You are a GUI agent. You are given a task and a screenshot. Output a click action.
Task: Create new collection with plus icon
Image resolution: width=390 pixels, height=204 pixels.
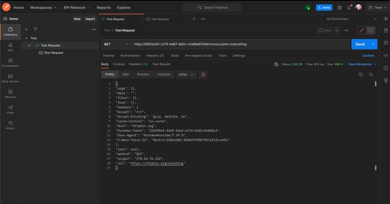[26, 29]
